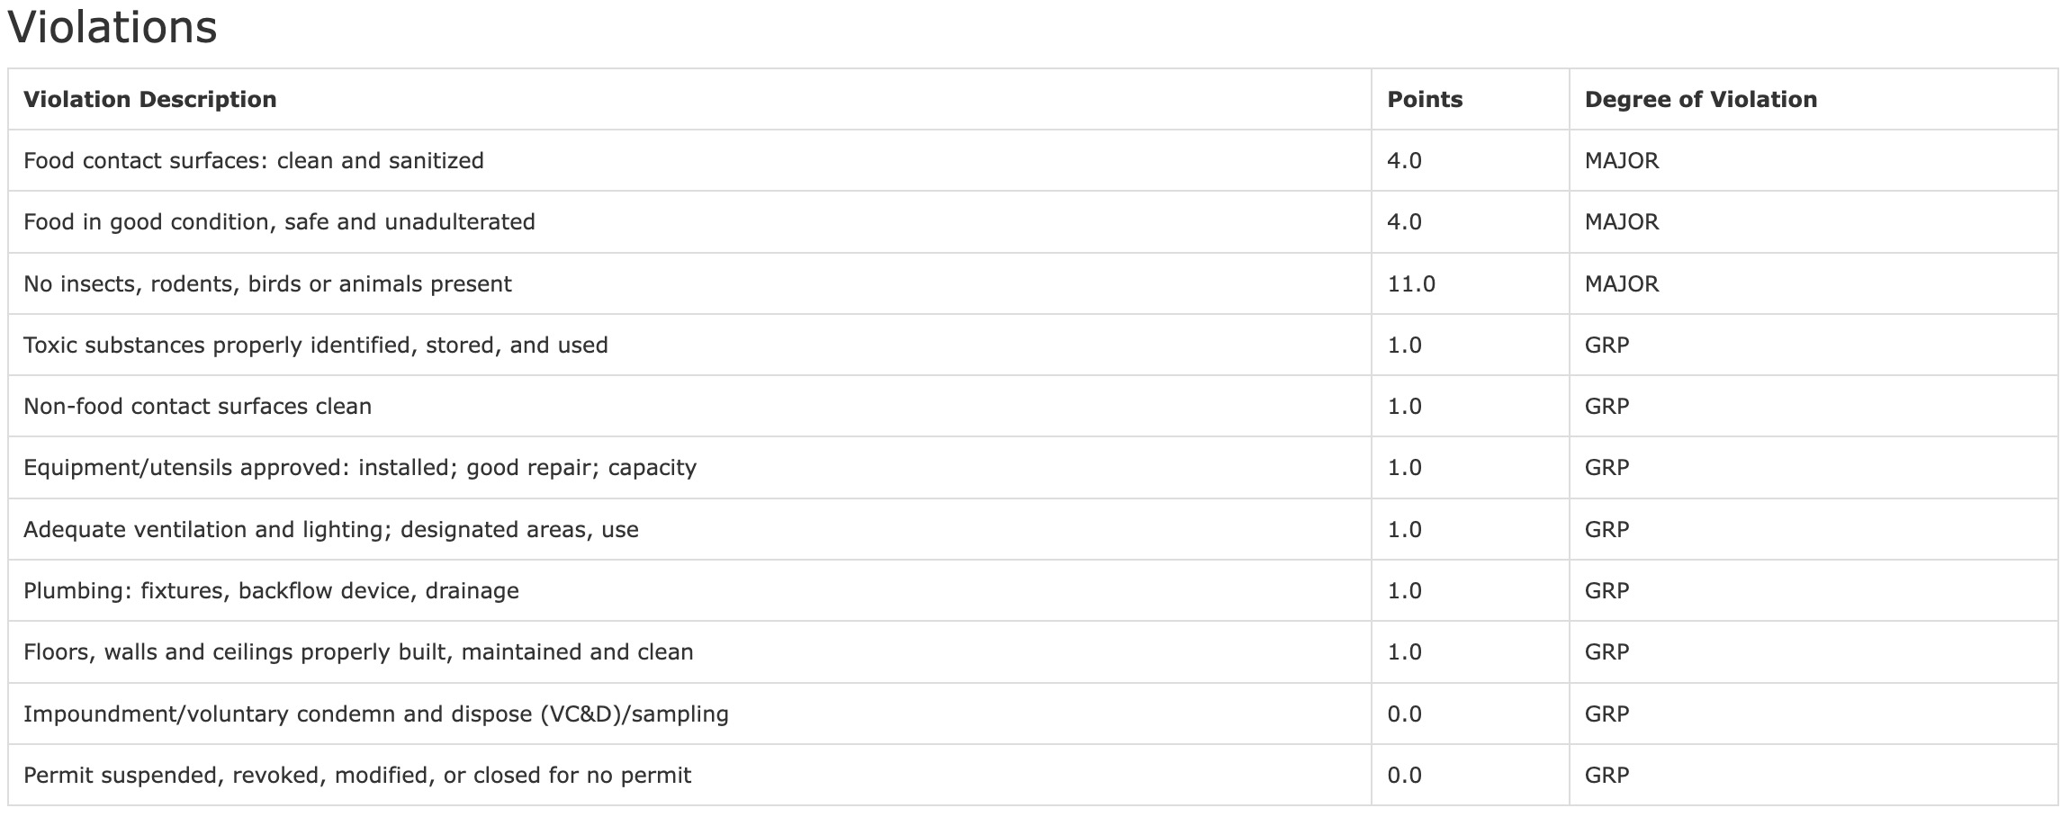
Task: Click 4.0 points for Food in good condition
Action: [x=1405, y=221]
